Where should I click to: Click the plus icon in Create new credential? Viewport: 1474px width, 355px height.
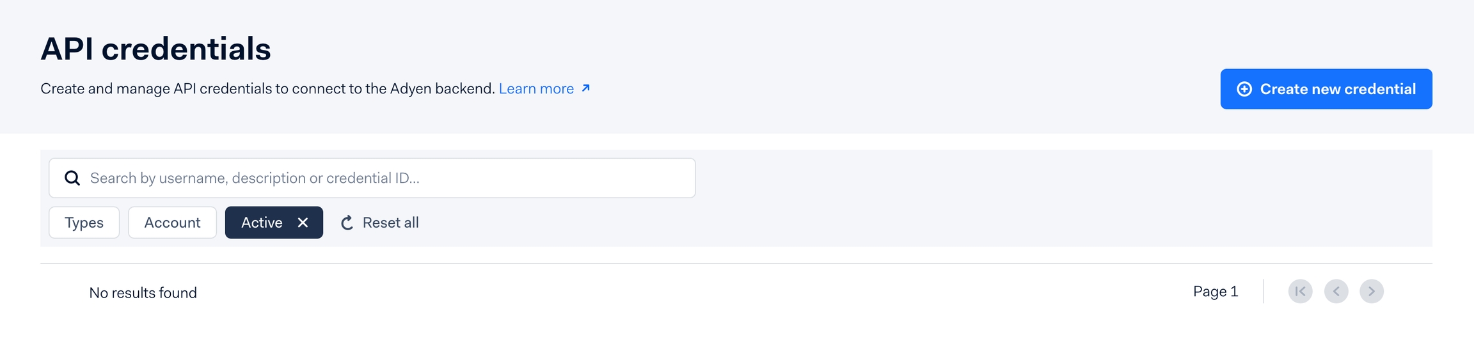(x=1244, y=89)
